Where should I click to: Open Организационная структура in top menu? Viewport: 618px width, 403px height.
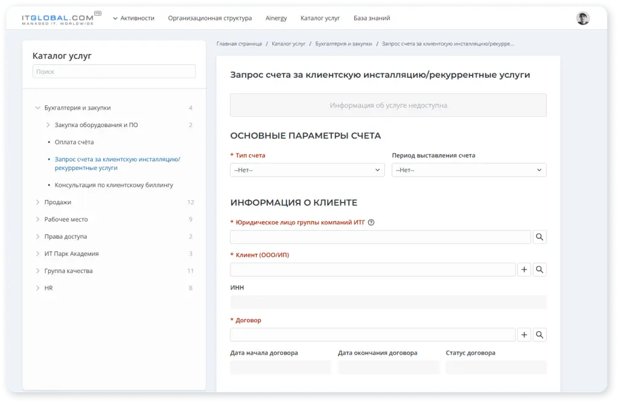click(209, 18)
